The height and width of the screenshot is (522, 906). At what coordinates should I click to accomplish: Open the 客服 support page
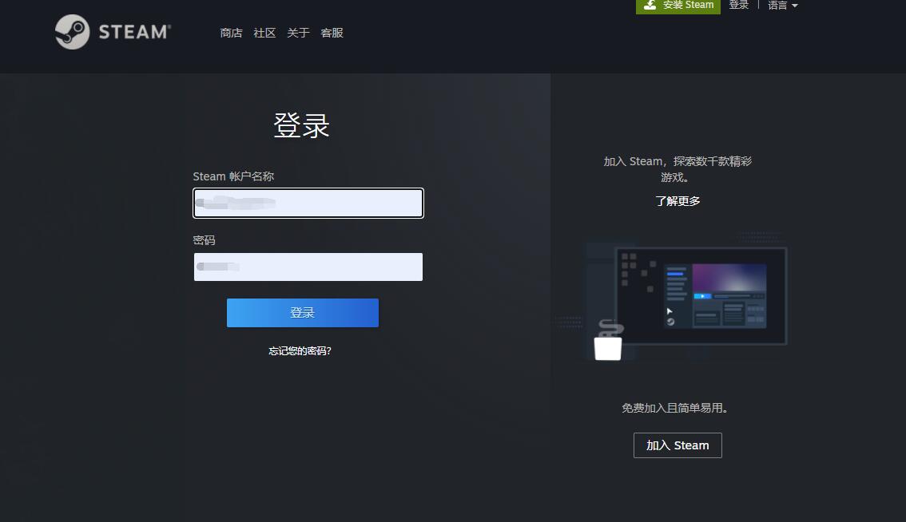tap(332, 33)
